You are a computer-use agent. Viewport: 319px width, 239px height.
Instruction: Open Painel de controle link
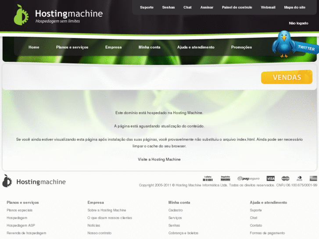237,7
